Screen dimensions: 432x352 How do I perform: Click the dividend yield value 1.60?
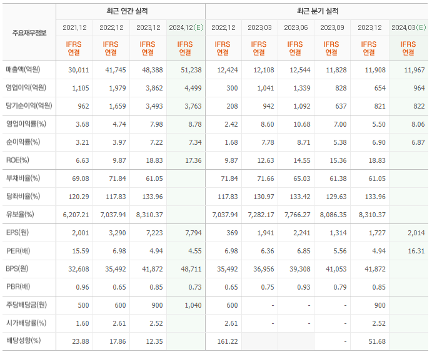coord(83,323)
